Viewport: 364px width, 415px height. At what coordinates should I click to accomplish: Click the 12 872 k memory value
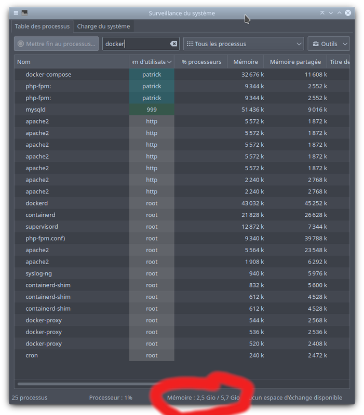tap(252, 227)
